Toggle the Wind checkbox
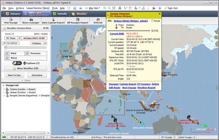The image size is (219, 140). (7, 53)
